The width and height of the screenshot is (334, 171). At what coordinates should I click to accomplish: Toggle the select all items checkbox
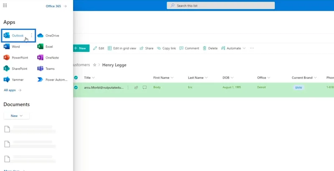click(76, 78)
